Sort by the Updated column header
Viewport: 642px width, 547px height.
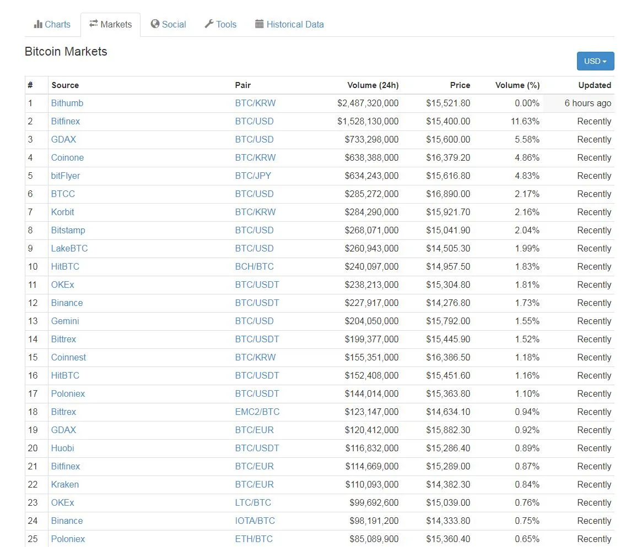[x=595, y=85]
